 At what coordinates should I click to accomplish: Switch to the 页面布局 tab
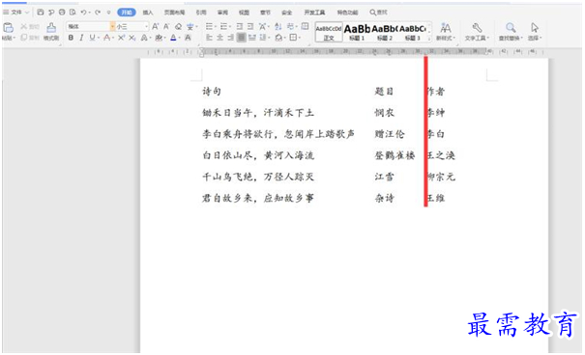pyautogui.click(x=174, y=13)
